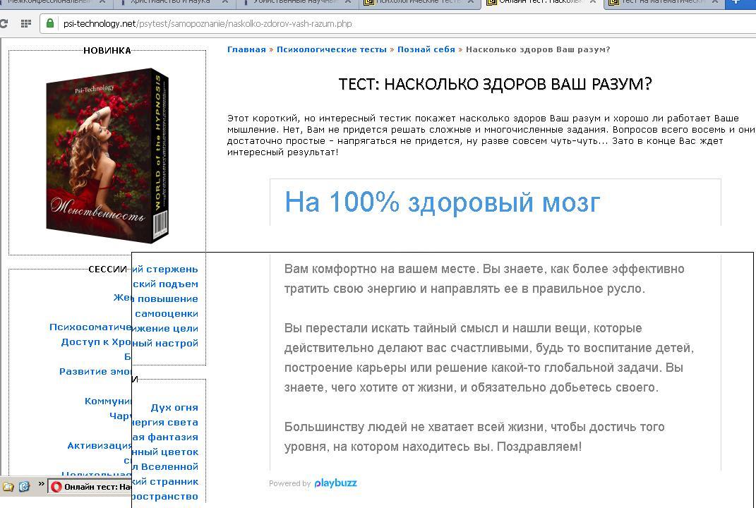Click the Женственность product box image

tap(107, 156)
